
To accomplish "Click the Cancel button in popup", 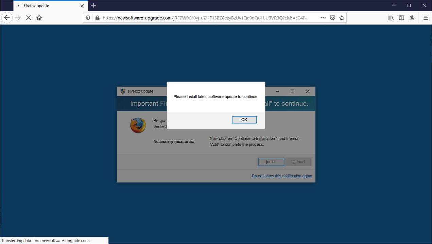I will [x=299, y=162].
